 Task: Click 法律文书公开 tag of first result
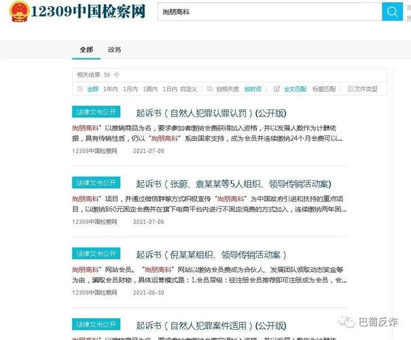pyautogui.click(x=96, y=112)
